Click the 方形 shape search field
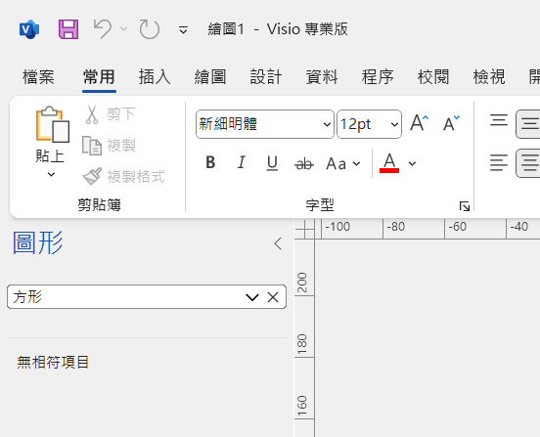This screenshot has height=437, width=540. [147, 296]
